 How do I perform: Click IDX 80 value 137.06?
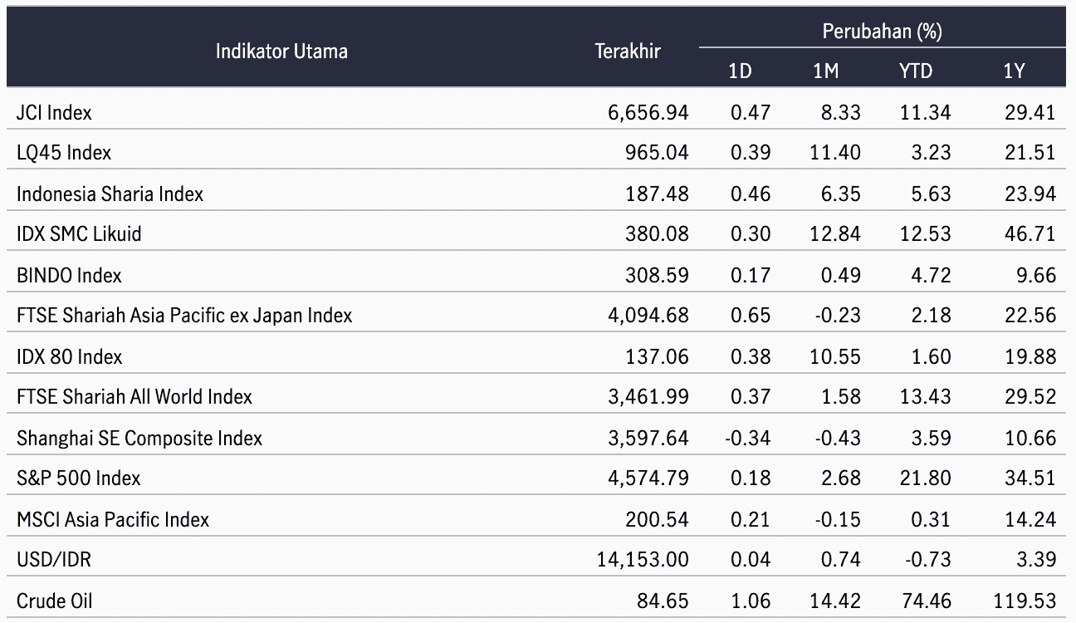pos(657,356)
